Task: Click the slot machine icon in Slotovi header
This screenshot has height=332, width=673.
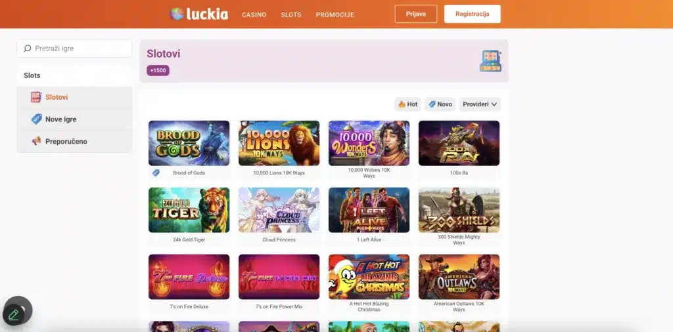Action: (490, 61)
